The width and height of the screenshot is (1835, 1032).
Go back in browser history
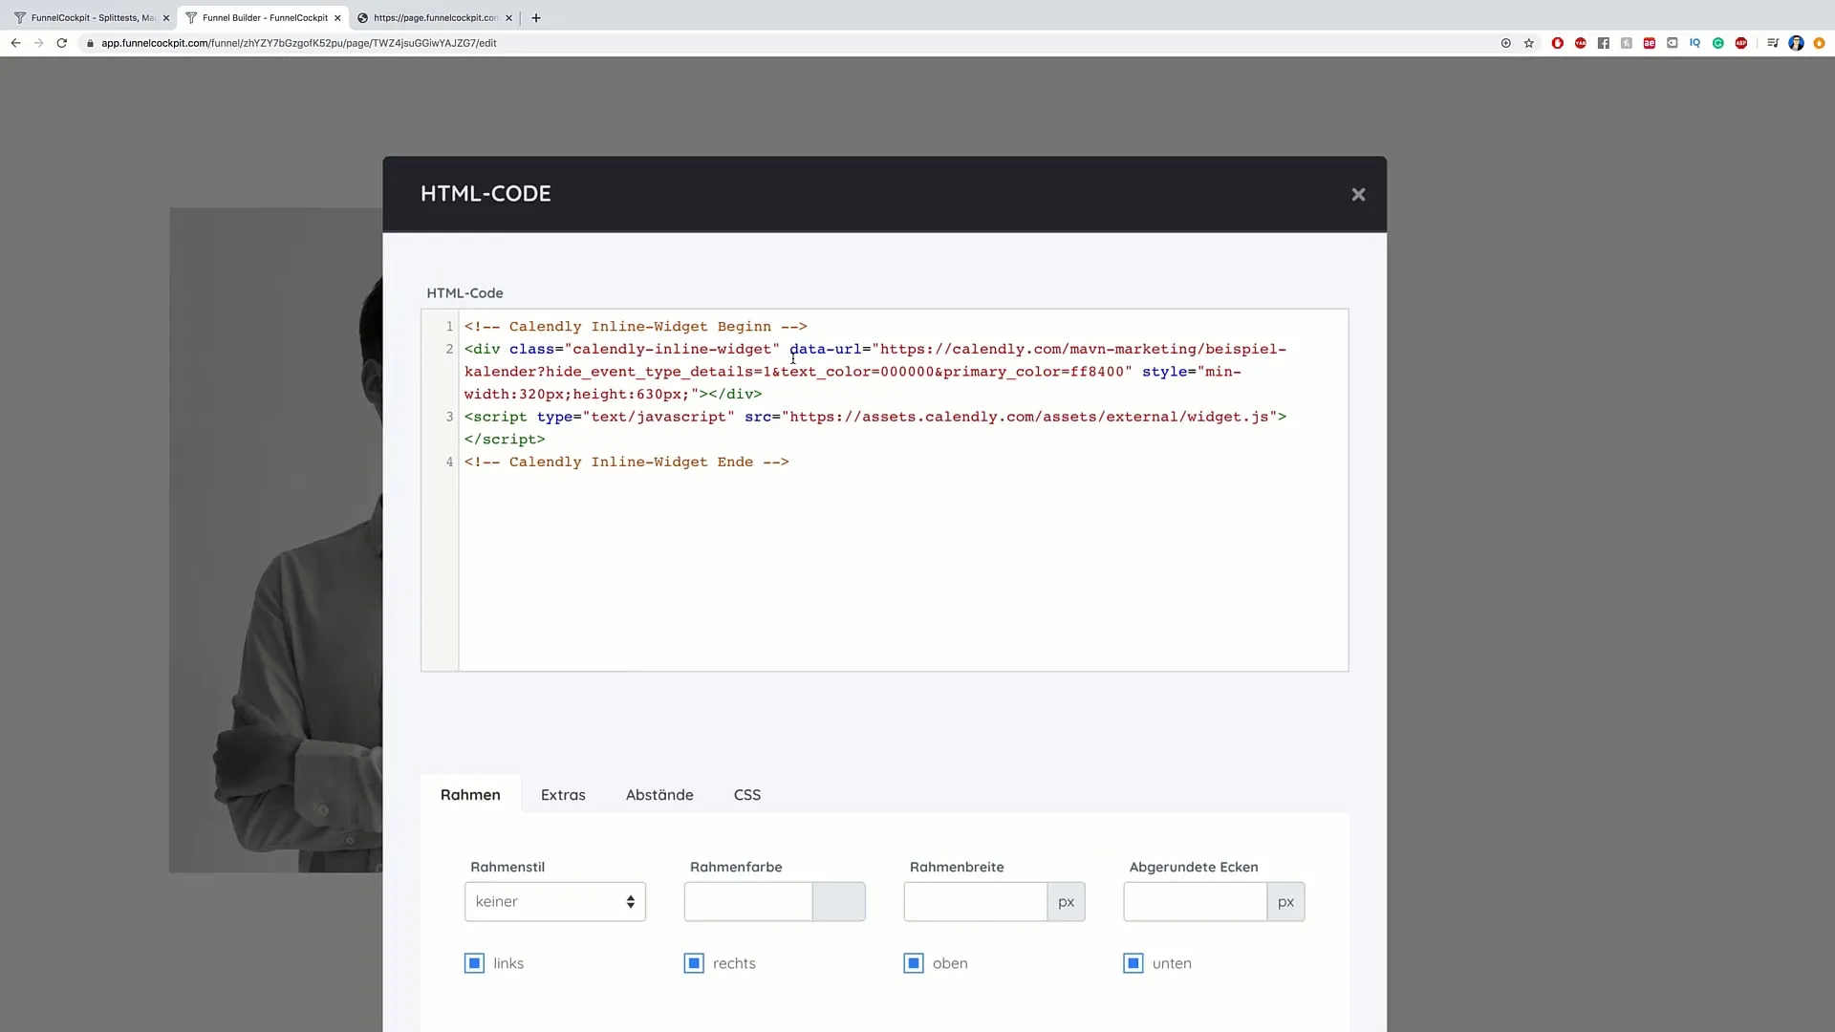coord(15,43)
